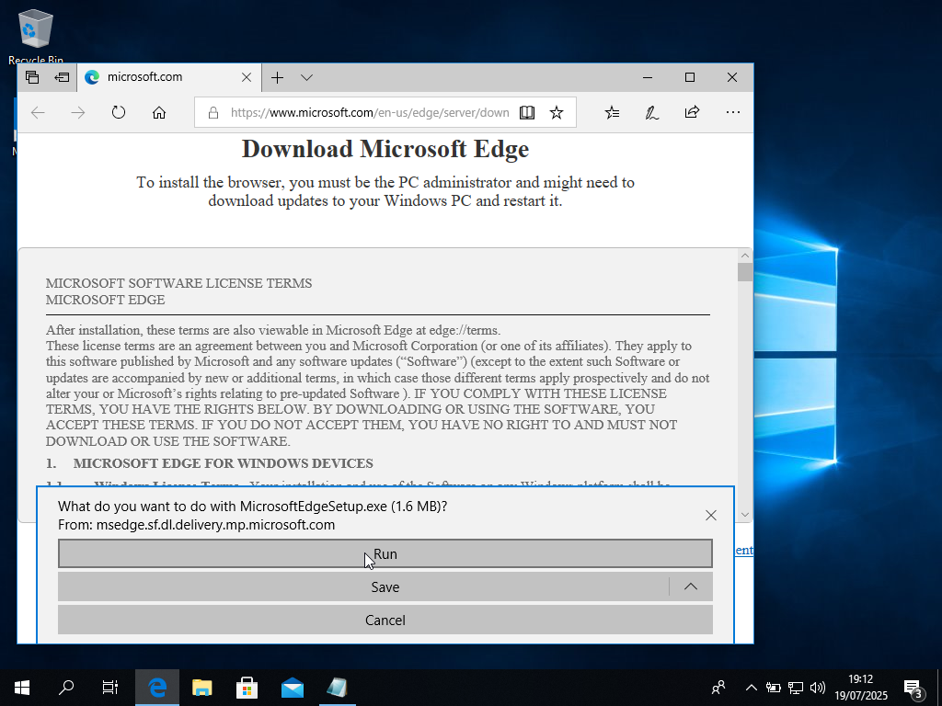Switch to the microsoft.com tab
The width and height of the screenshot is (942, 706).
(156, 77)
